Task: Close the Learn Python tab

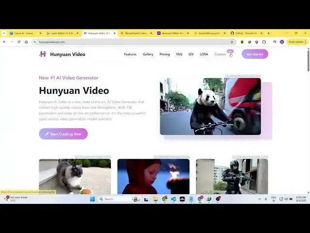Action: (x=77, y=33)
